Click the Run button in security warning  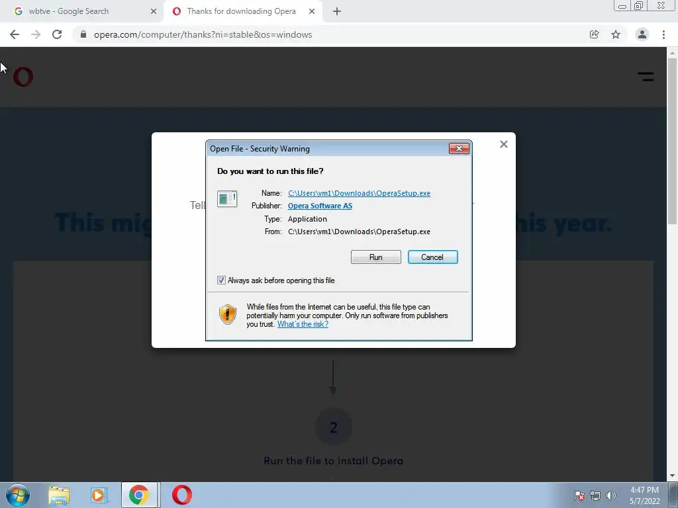click(x=376, y=257)
